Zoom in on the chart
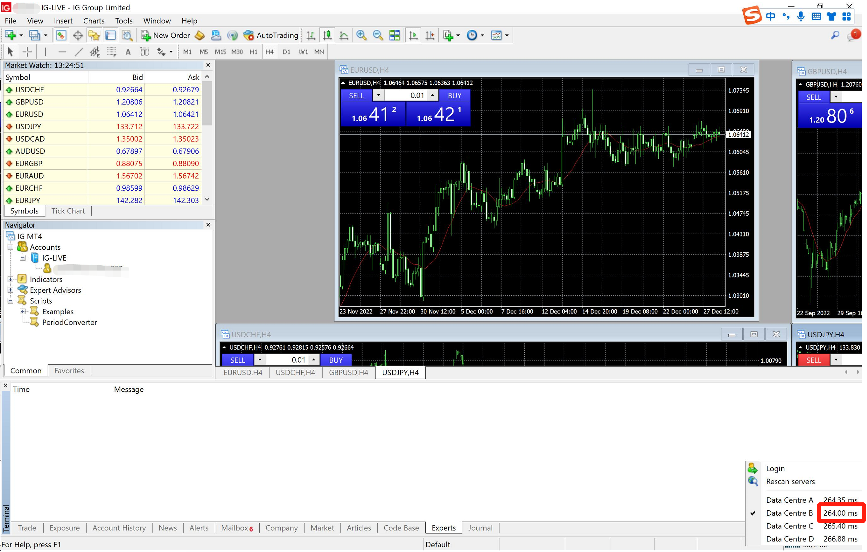The height and width of the screenshot is (552, 867). [361, 35]
